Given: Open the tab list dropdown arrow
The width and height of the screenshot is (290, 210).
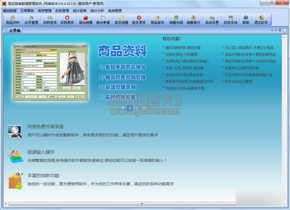Looking at the screenshot, I should click(280, 30).
